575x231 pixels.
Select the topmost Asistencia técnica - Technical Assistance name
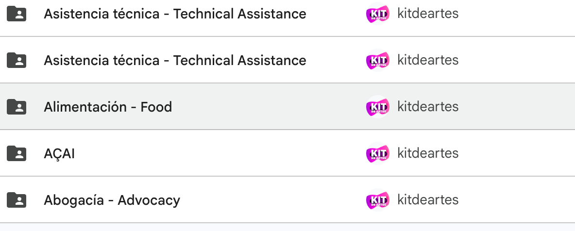(x=175, y=14)
